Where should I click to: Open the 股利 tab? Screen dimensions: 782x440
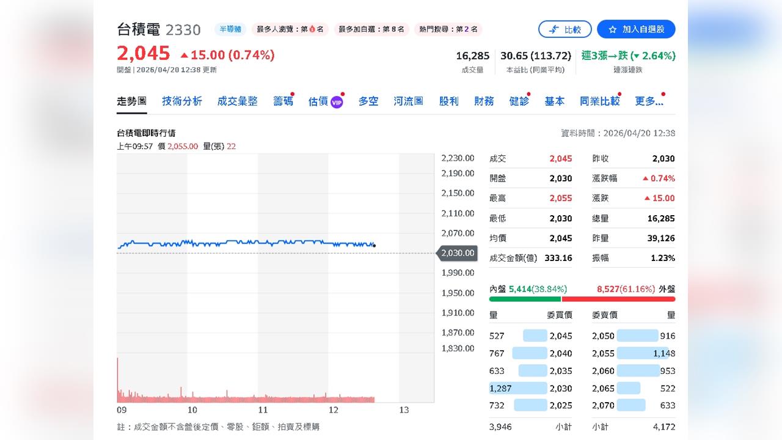(x=449, y=101)
